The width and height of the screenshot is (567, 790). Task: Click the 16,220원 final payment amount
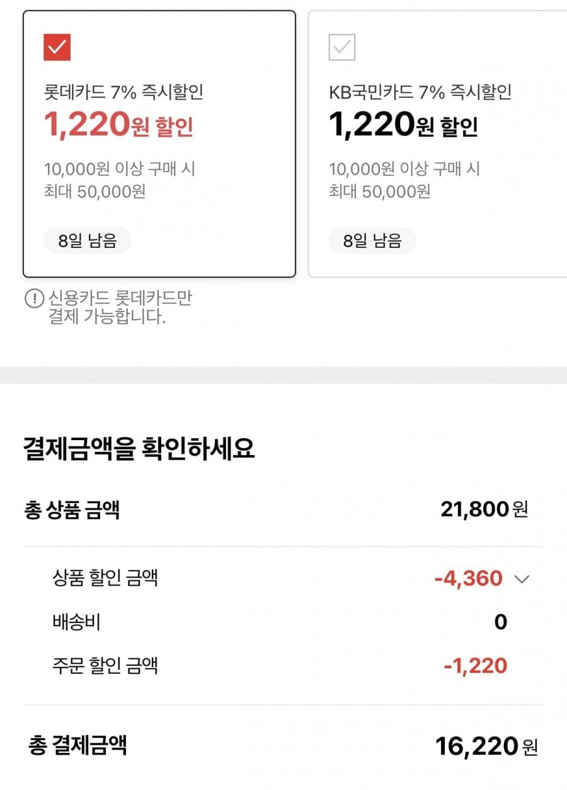pos(486,746)
